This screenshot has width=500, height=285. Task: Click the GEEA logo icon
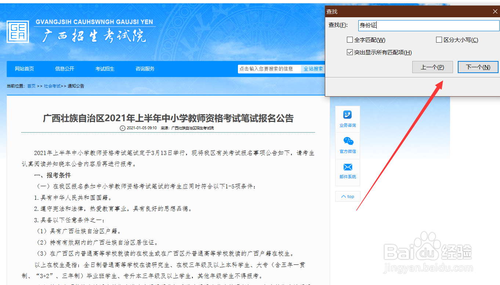[x=18, y=32]
